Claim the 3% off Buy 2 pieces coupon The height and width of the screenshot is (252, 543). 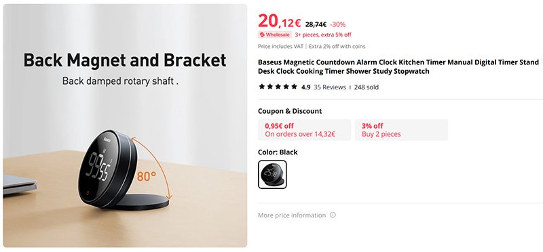coord(401,130)
